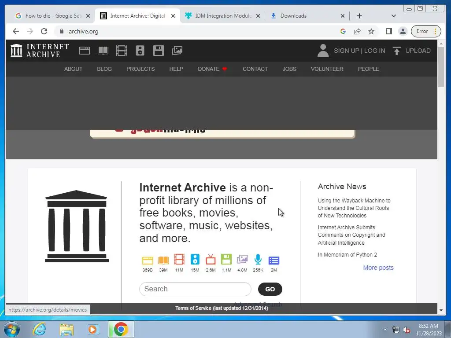
Task: Open the PROJECTS menu item
Action: pos(140,69)
